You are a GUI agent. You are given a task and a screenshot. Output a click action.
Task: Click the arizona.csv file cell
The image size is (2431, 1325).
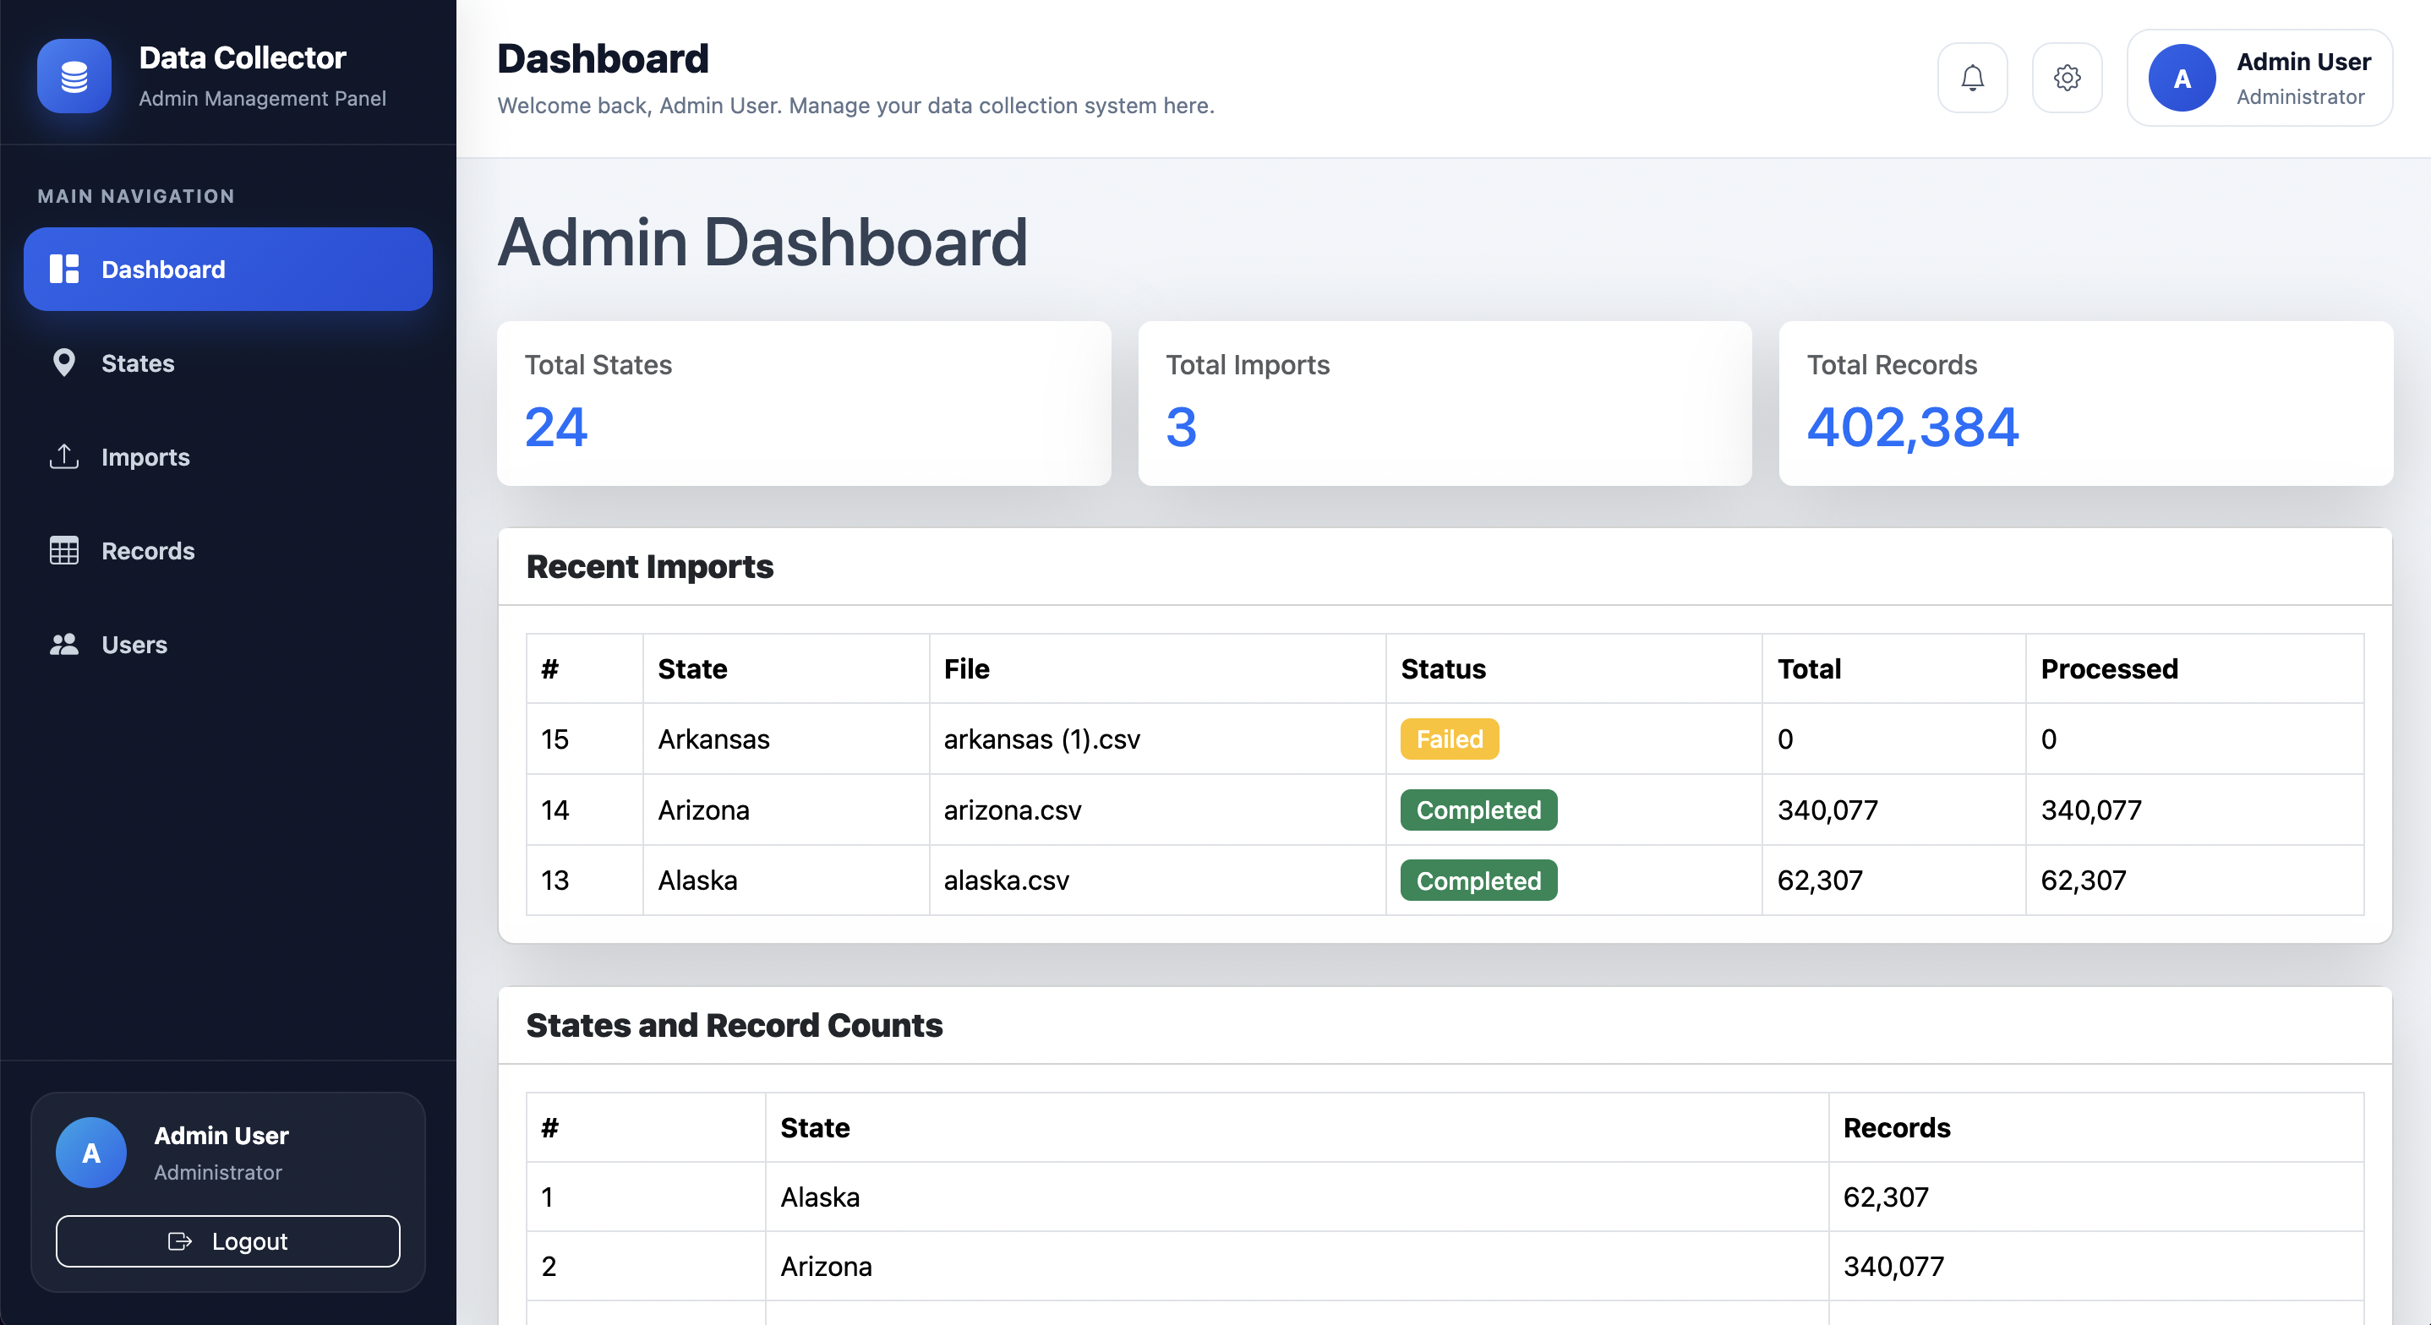click(x=1013, y=810)
